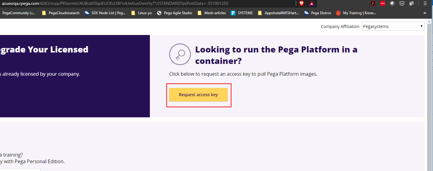
Task: Open the browser hamburger menu
Action: click(x=425, y=3)
